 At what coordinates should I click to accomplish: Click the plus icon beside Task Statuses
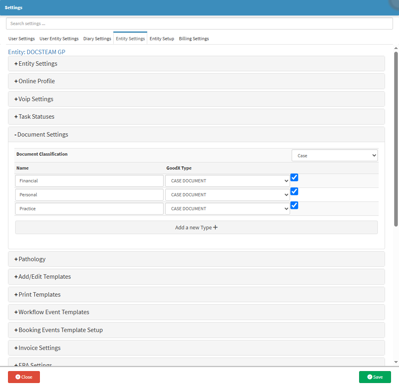16,117
